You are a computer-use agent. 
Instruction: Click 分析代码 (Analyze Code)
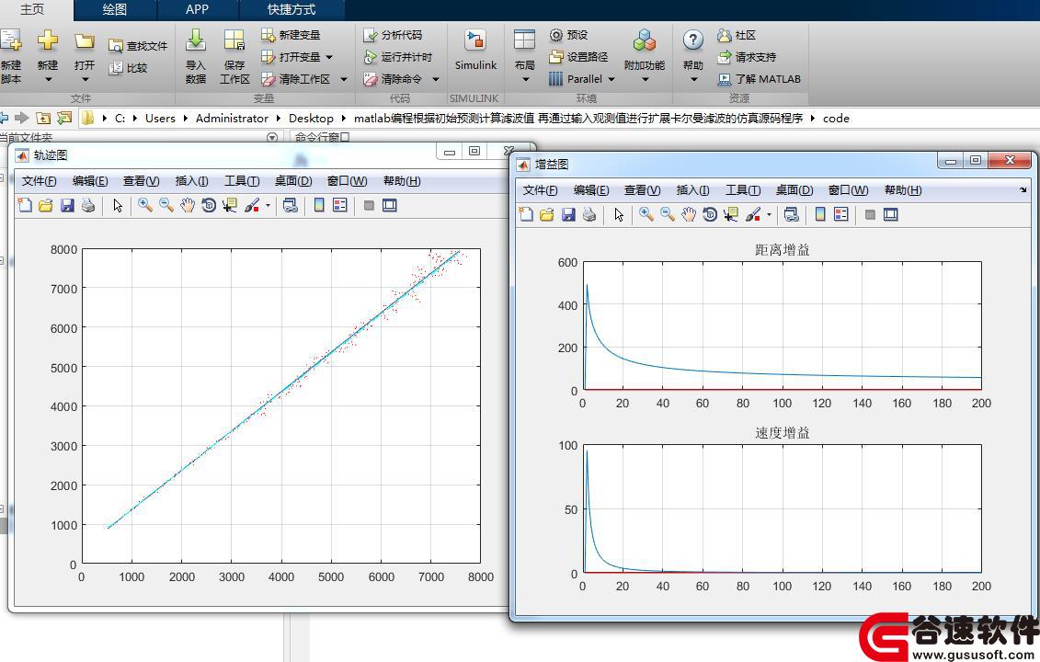(x=393, y=35)
